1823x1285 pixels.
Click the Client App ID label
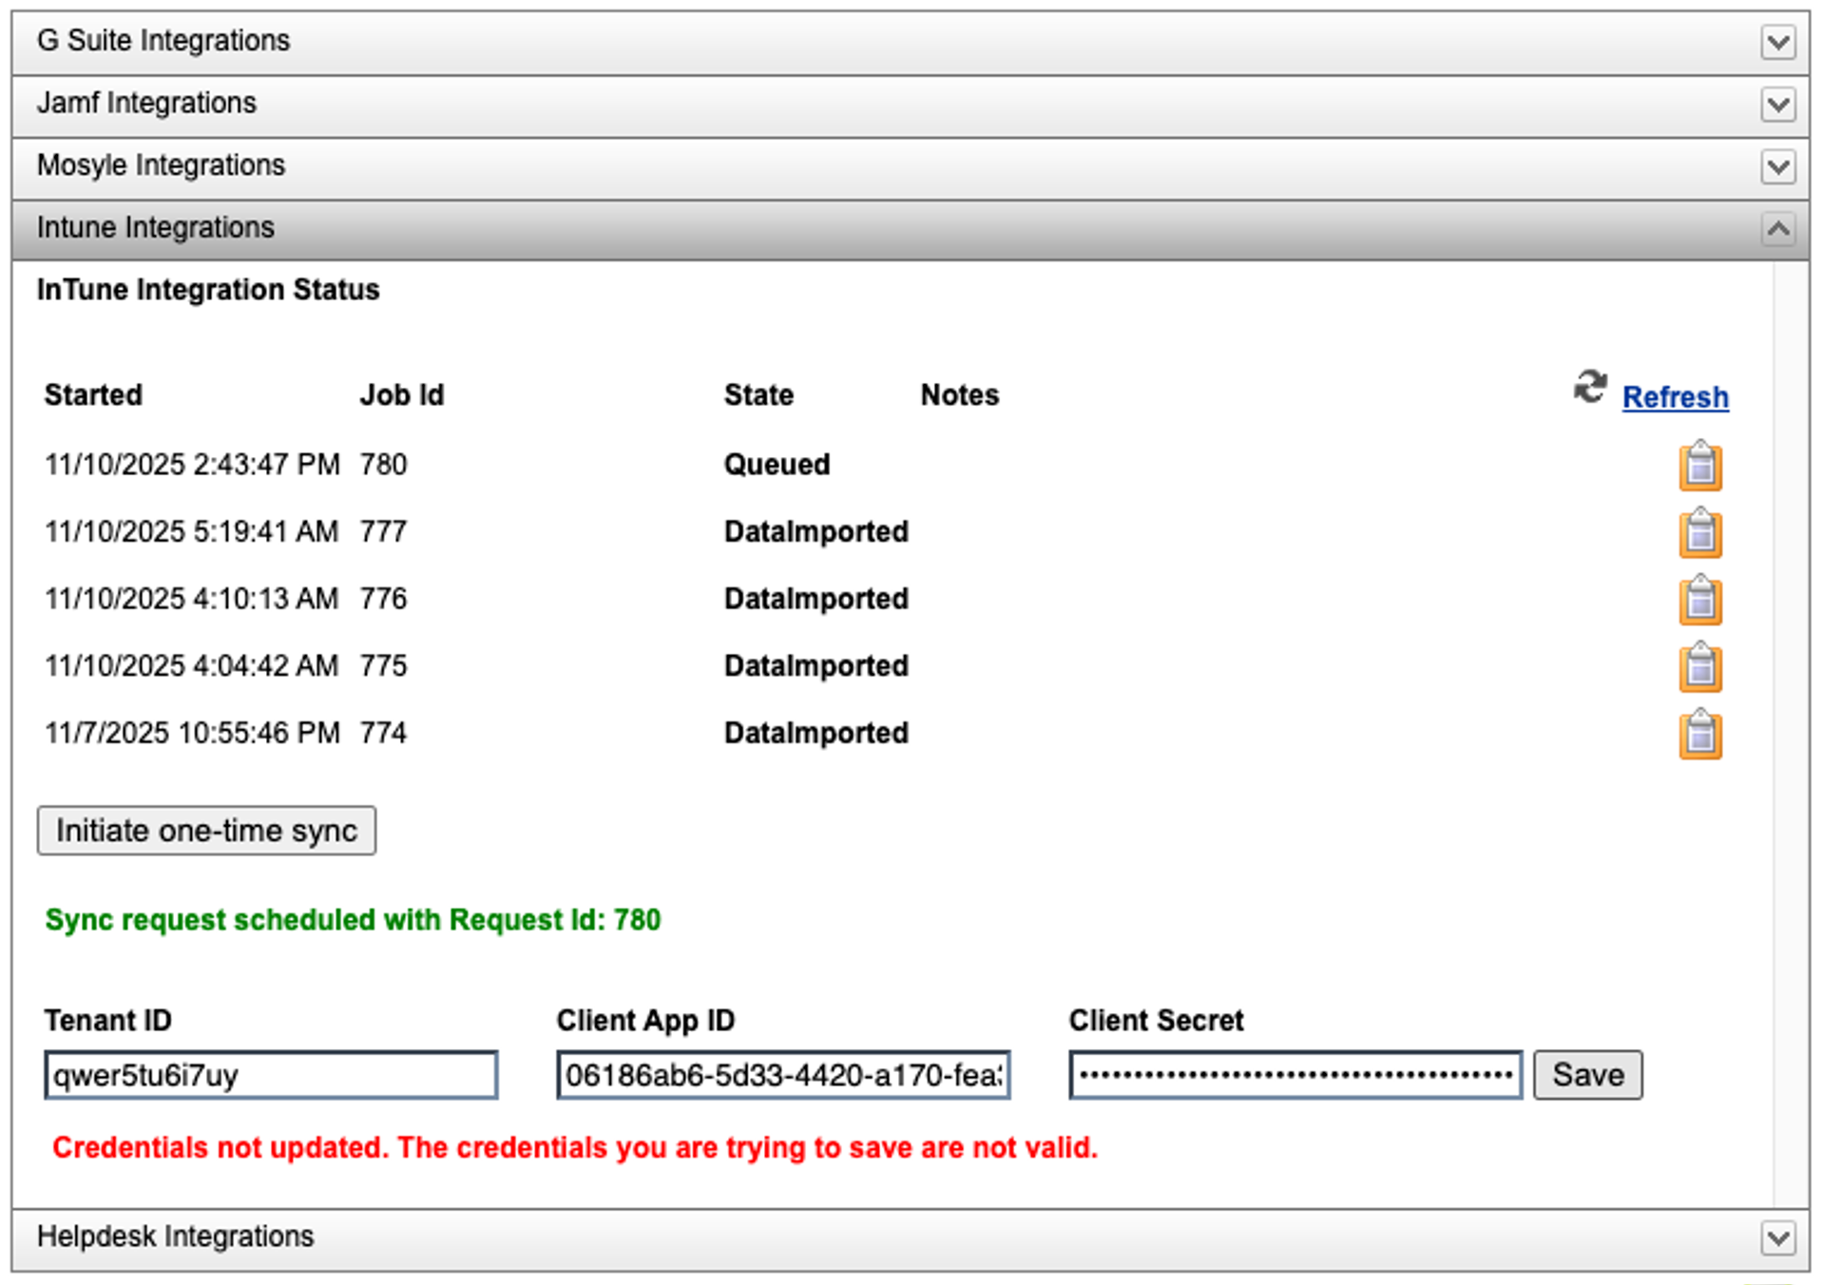[645, 1021]
